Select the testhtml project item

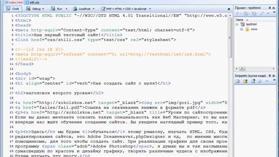pyautogui.click(x=252, y=24)
